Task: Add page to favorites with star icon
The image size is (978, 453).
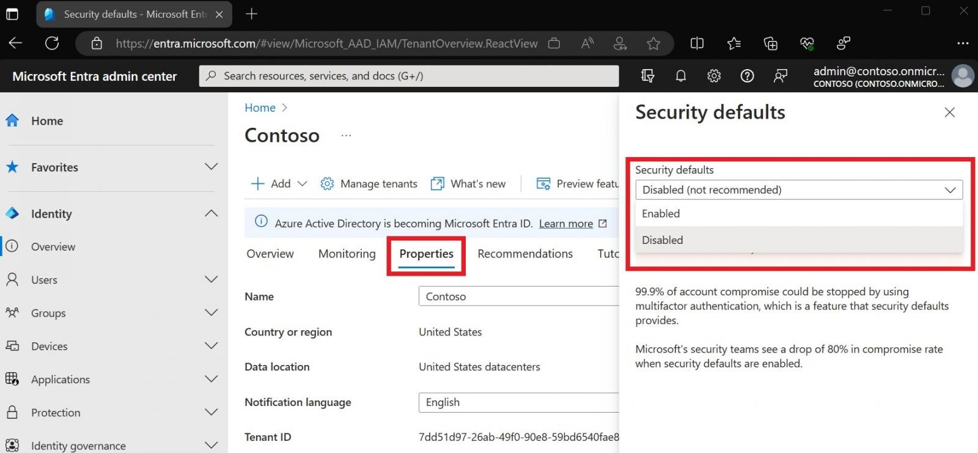Action: click(x=653, y=43)
